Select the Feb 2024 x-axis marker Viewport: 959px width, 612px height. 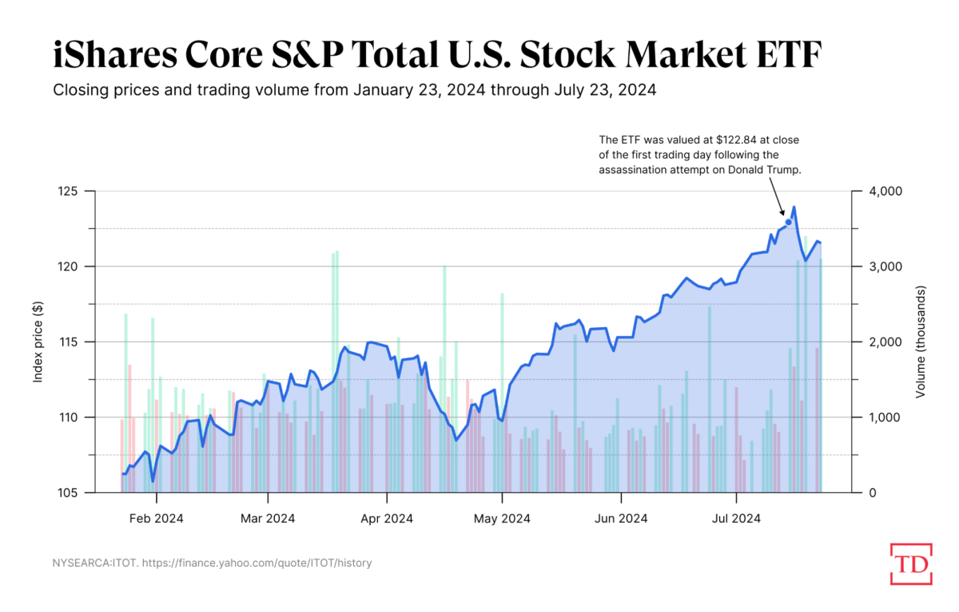click(x=156, y=518)
